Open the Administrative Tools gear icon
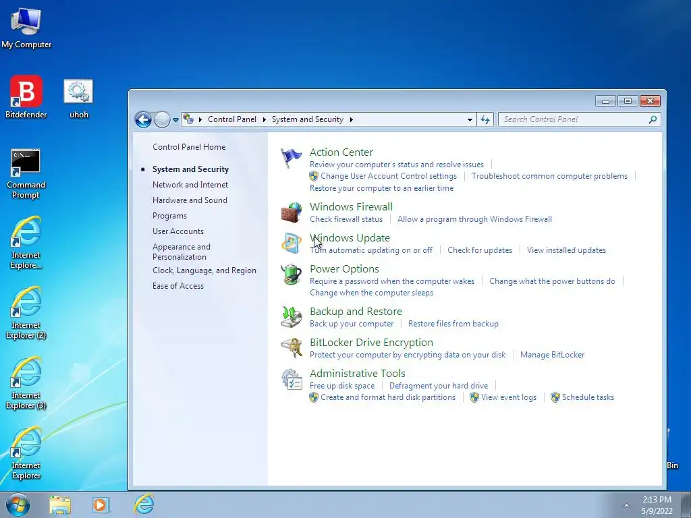 [x=292, y=379]
